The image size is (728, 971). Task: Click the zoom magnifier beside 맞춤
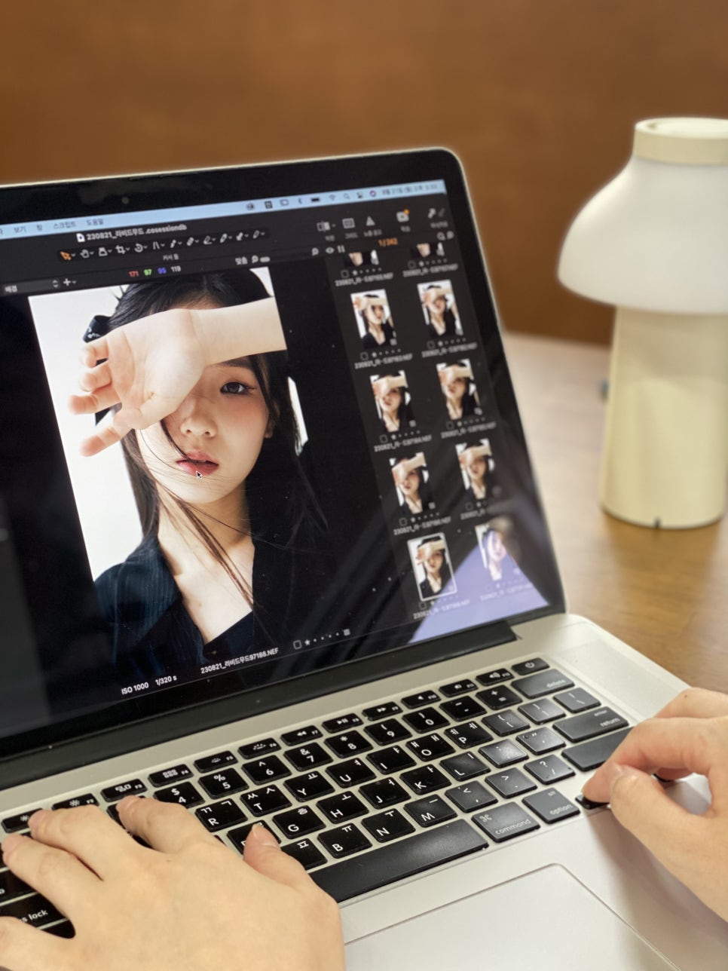pyautogui.click(x=255, y=259)
